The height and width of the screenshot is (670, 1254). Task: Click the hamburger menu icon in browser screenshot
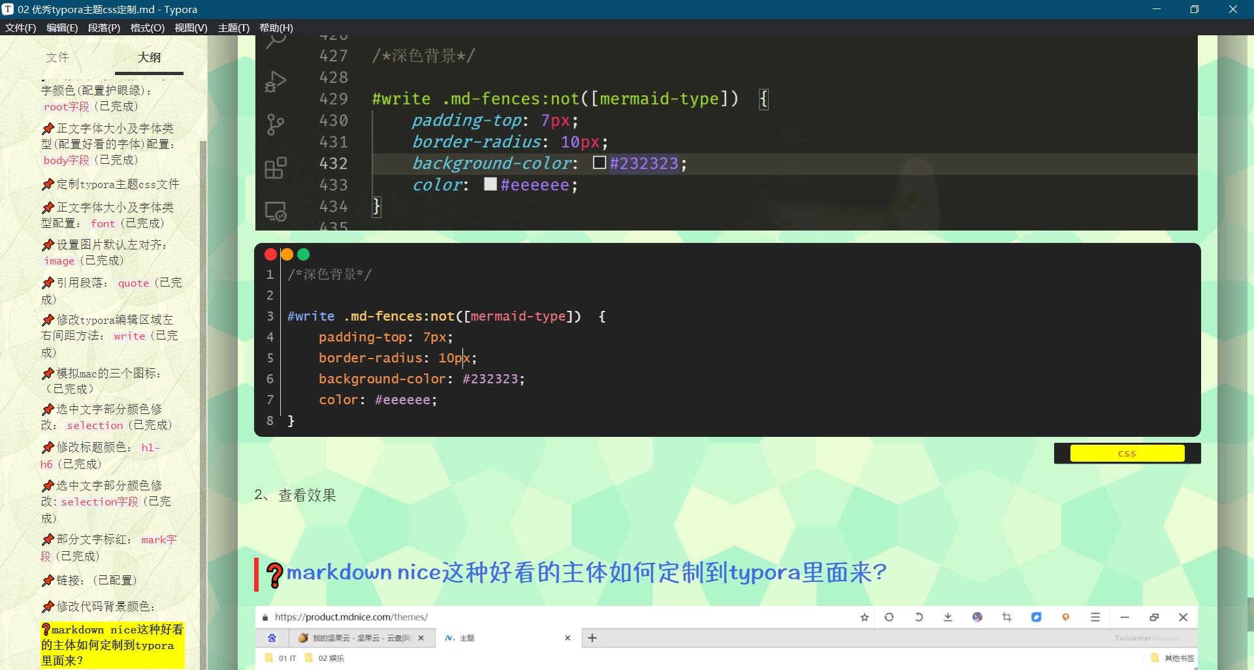tap(1095, 617)
